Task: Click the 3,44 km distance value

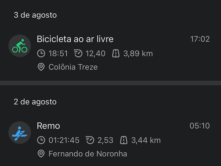Action: pyautogui.click(x=146, y=140)
